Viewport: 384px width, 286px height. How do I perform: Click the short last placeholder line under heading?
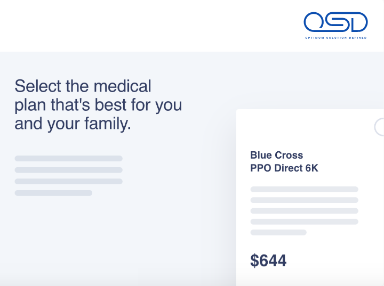pyautogui.click(x=53, y=193)
